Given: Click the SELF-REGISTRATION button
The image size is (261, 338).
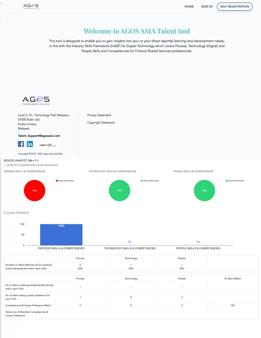Looking at the screenshot, I should [x=235, y=6].
